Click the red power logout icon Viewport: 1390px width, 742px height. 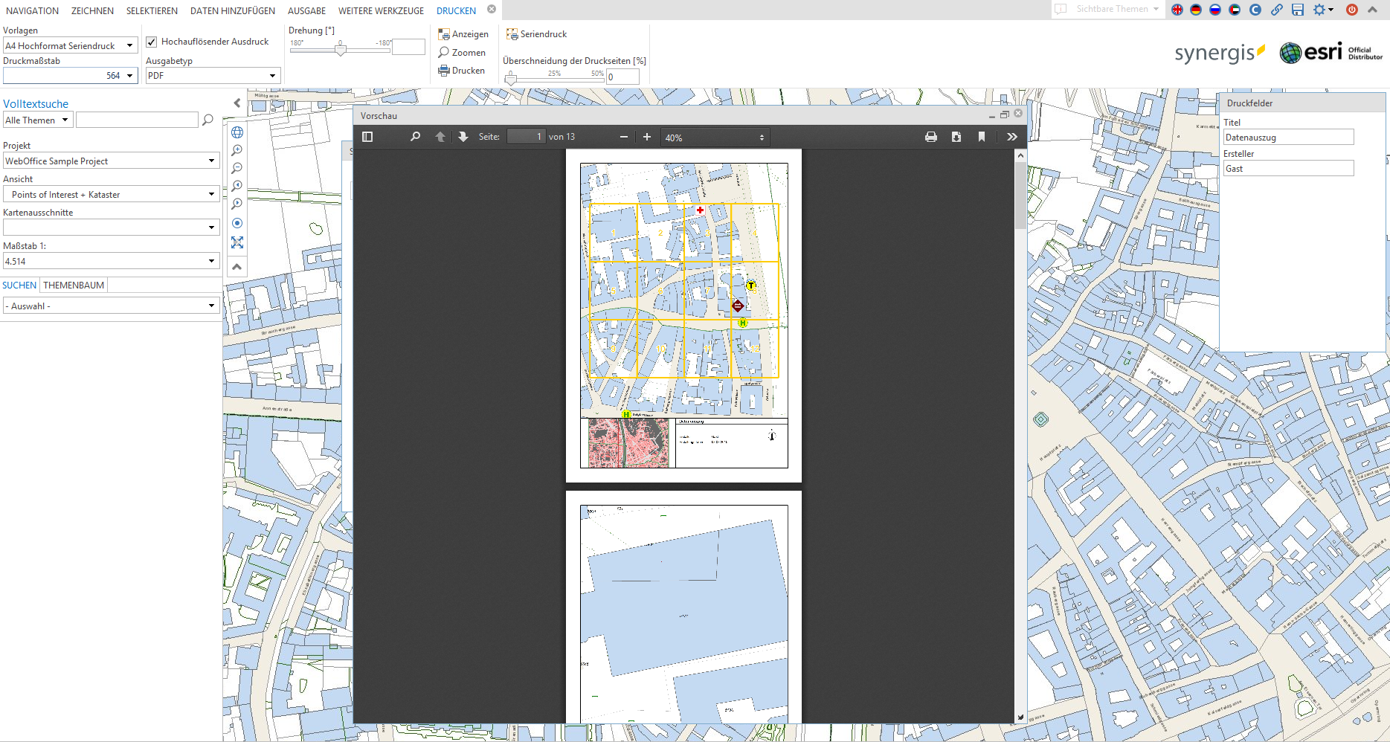pos(1352,10)
